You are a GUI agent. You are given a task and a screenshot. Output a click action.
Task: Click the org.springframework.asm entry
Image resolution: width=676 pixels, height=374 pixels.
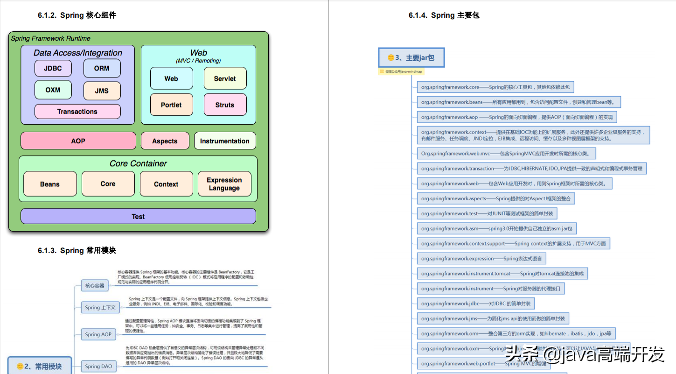pyautogui.click(x=497, y=228)
